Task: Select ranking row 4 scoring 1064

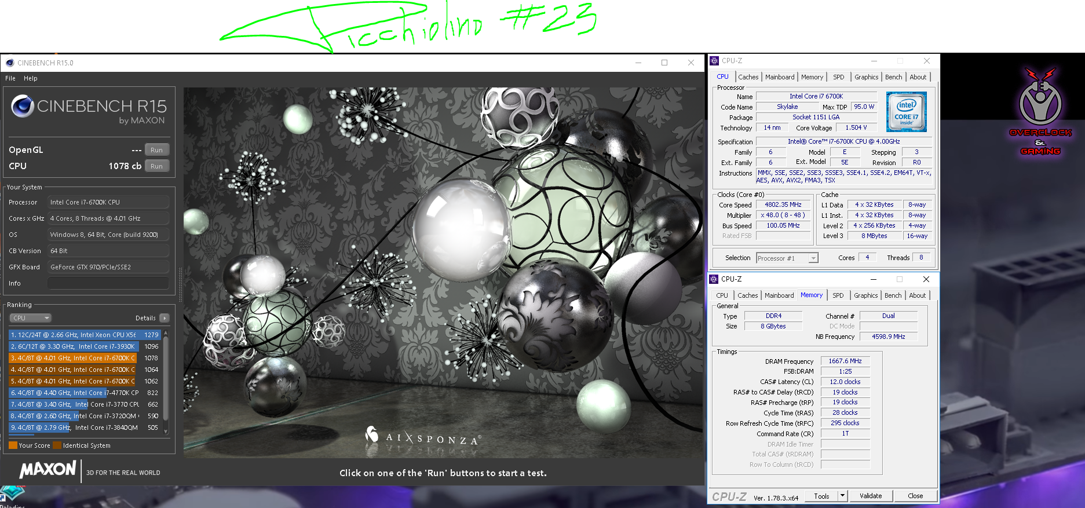Action: tap(85, 370)
